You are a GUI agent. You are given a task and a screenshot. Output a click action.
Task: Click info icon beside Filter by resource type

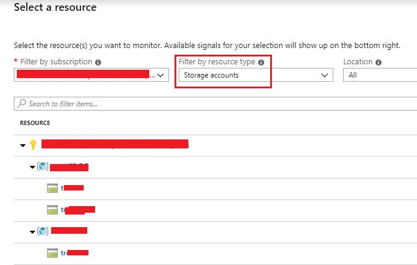261,62
